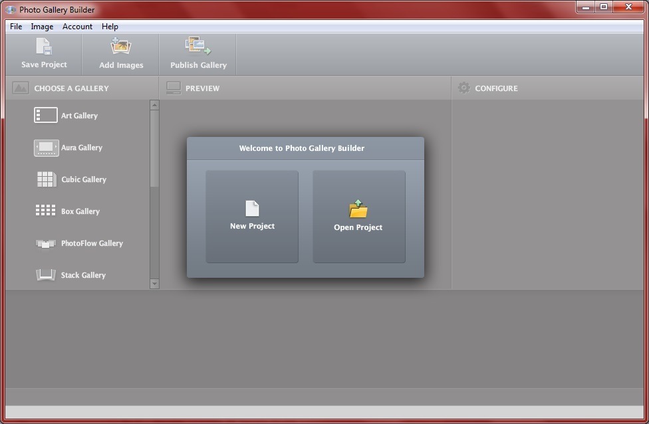Open the File menu

pos(15,26)
